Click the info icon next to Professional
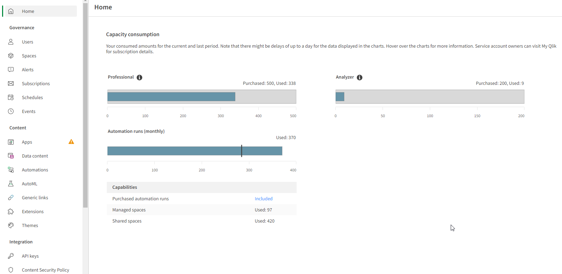Viewport: 562px width, 274px height. (x=139, y=78)
